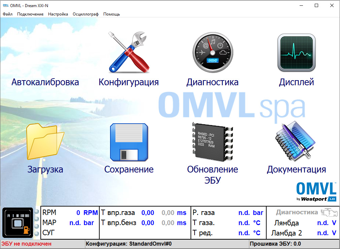Open Конфигурация wrench and screwdriver icon
340x249 pixels.
pos(128,52)
